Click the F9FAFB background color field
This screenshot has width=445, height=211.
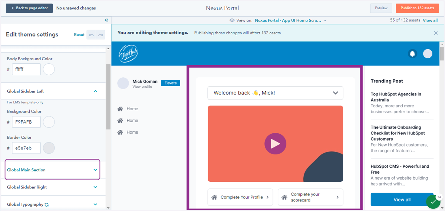click(x=26, y=122)
